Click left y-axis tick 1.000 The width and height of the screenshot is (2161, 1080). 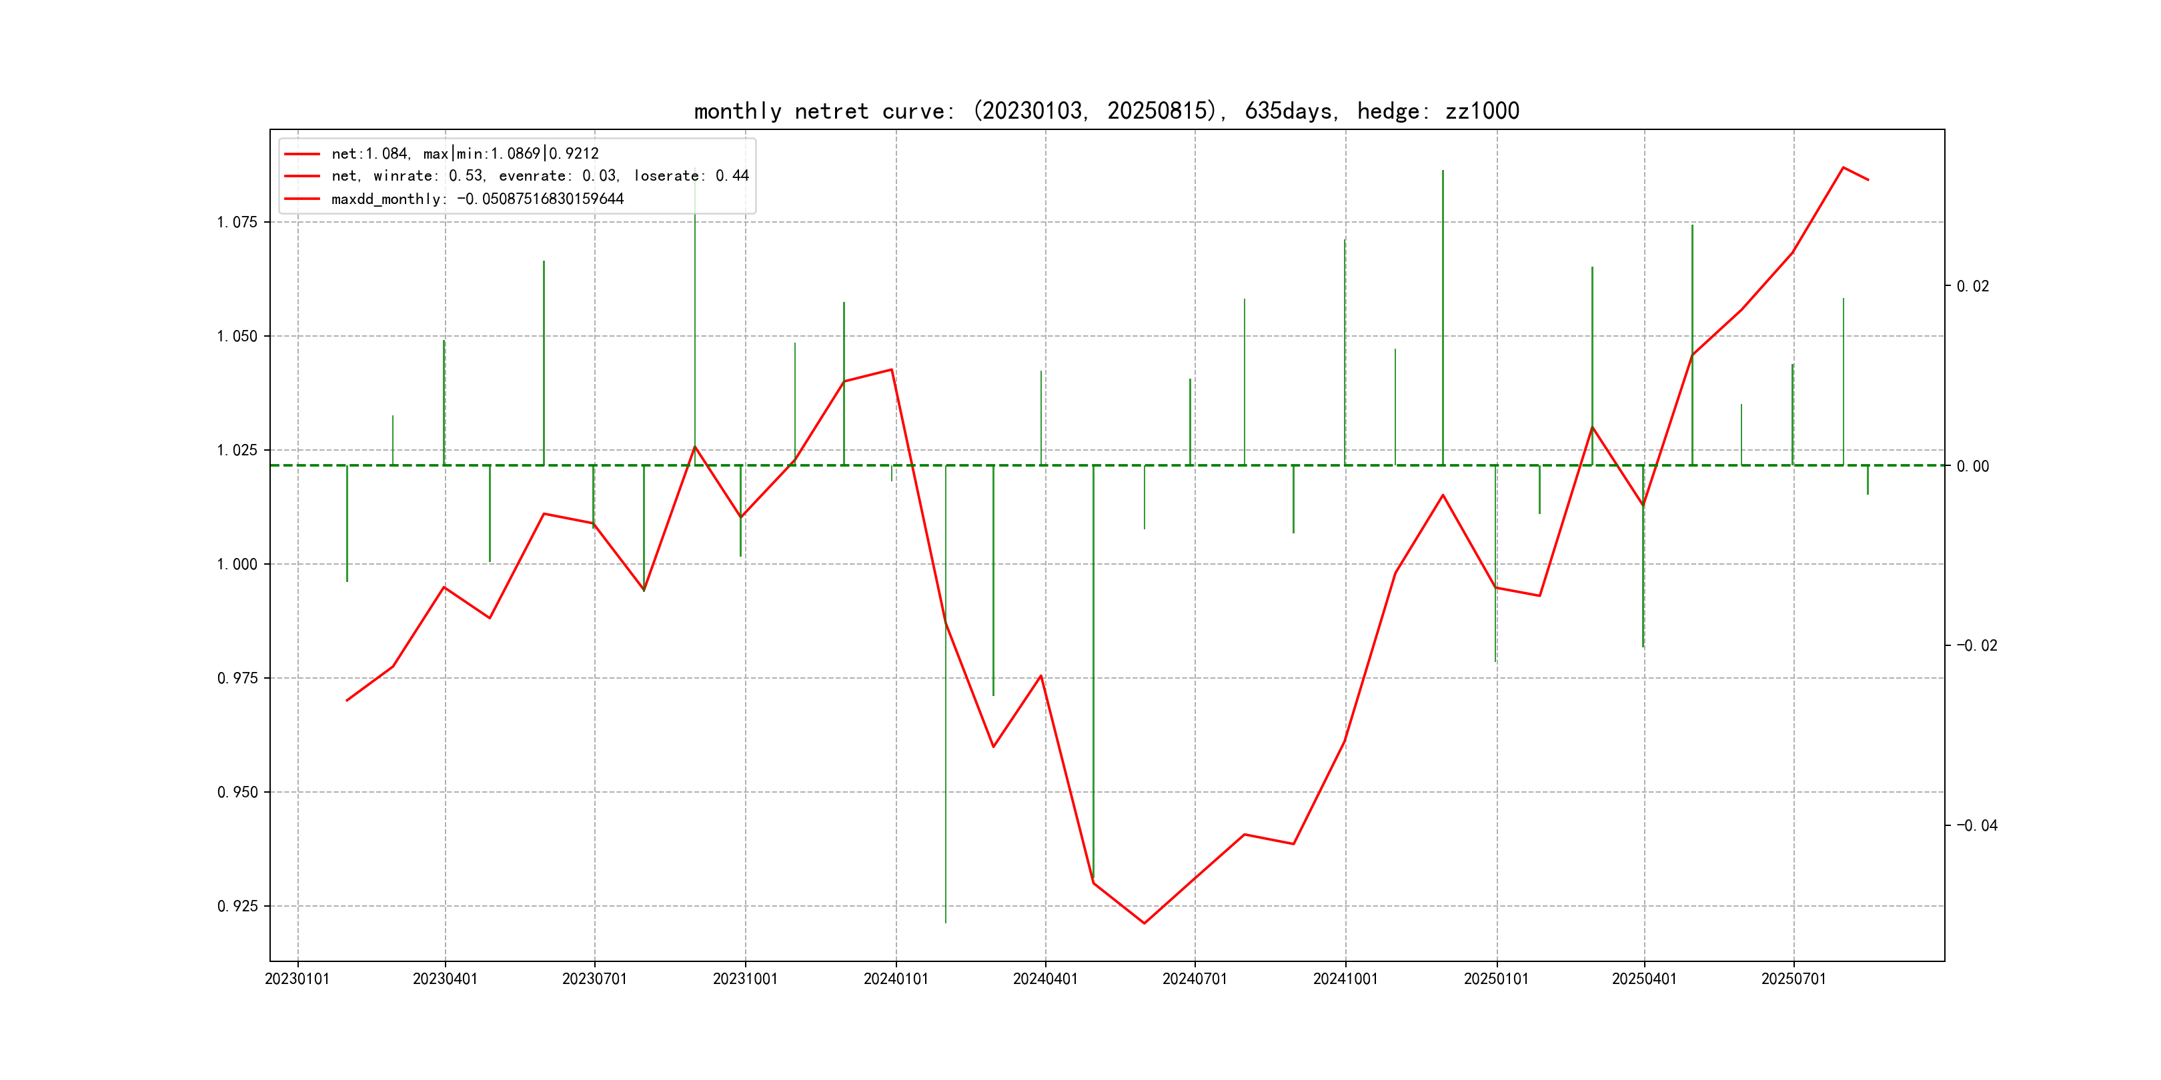pos(237,564)
